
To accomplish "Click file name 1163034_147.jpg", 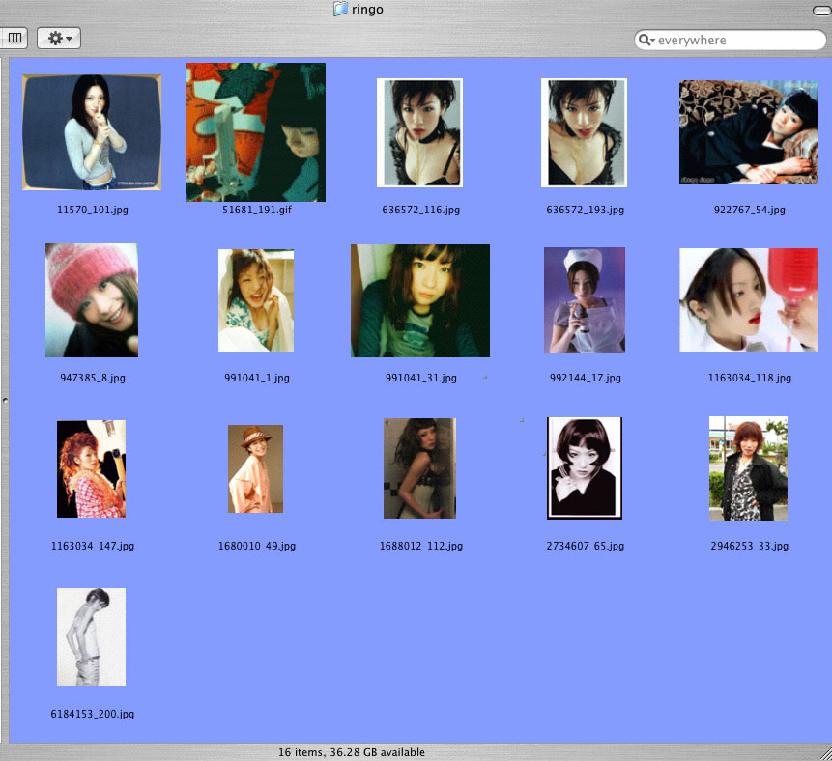I will point(93,546).
